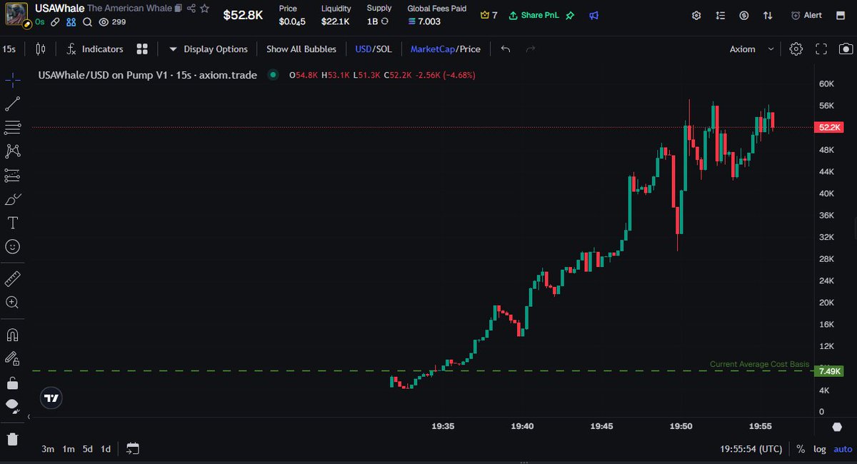Select the brush drawing tool
The height and width of the screenshot is (464, 857).
tap(12, 198)
